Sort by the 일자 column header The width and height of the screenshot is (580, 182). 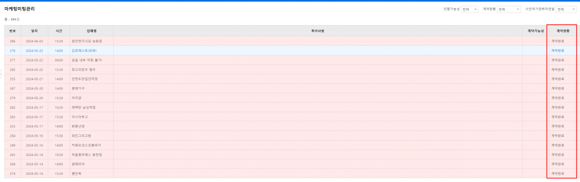pyautogui.click(x=34, y=31)
